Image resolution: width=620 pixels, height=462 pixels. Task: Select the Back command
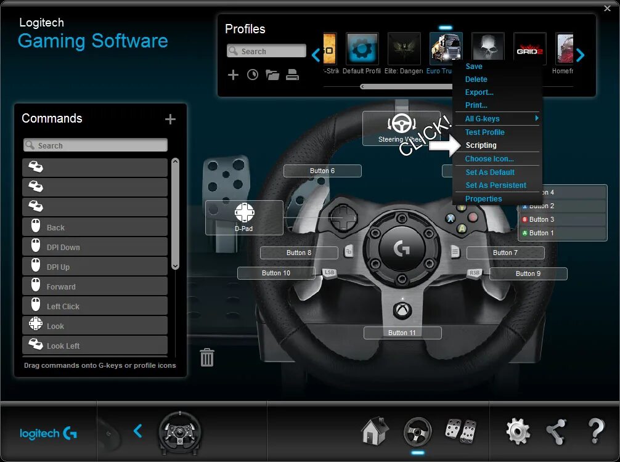(x=95, y=227)
